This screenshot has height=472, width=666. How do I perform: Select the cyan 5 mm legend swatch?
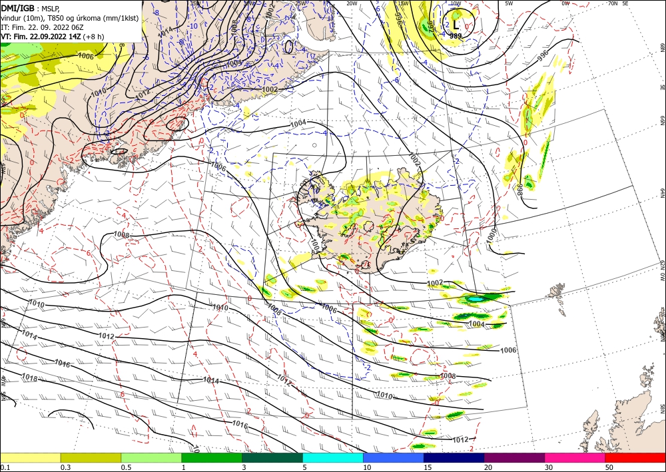pyautogui.click(x=333, y=457)
